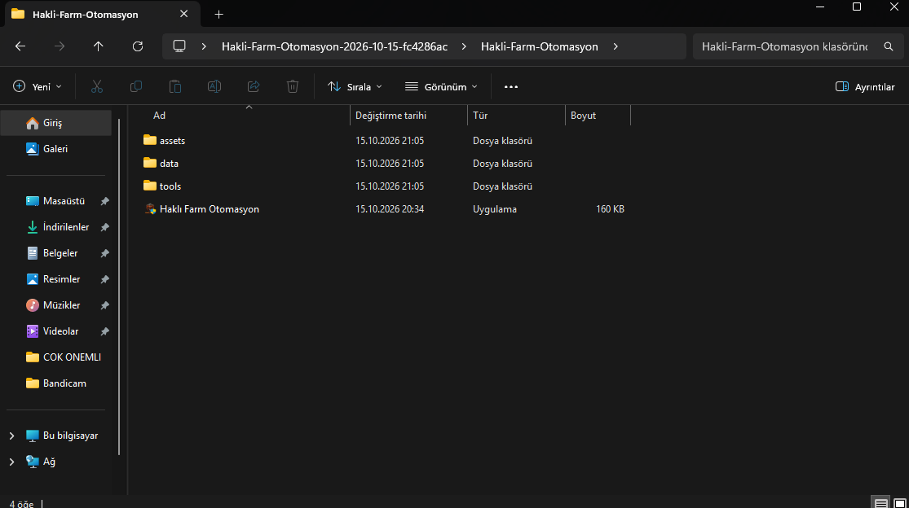The image size is (909, 508).
Task: Expand the Bu bilgisayar tree node
Action: [11, 436]
